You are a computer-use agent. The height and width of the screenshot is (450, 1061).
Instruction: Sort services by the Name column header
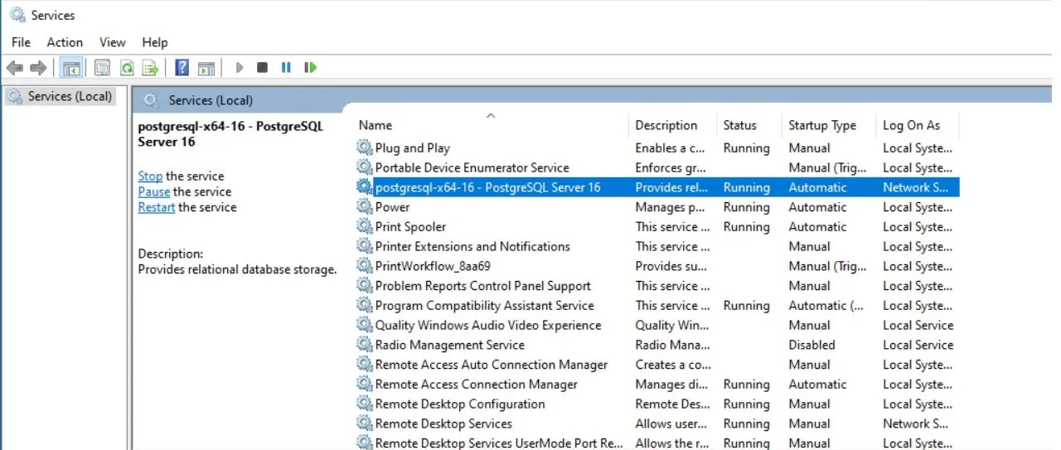375,125
